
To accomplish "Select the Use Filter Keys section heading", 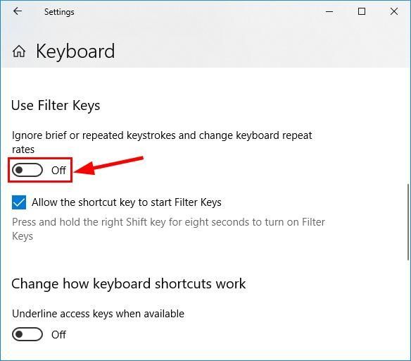I will tap(56, 106).
